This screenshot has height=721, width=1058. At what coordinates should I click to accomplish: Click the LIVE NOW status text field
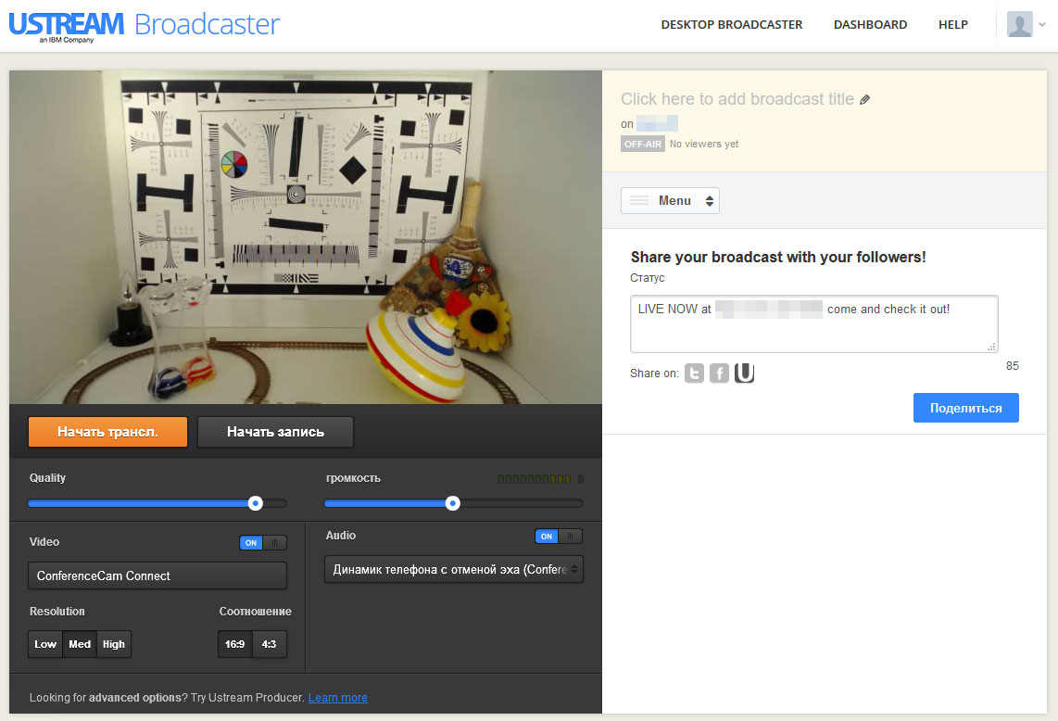tap(813, 323)
